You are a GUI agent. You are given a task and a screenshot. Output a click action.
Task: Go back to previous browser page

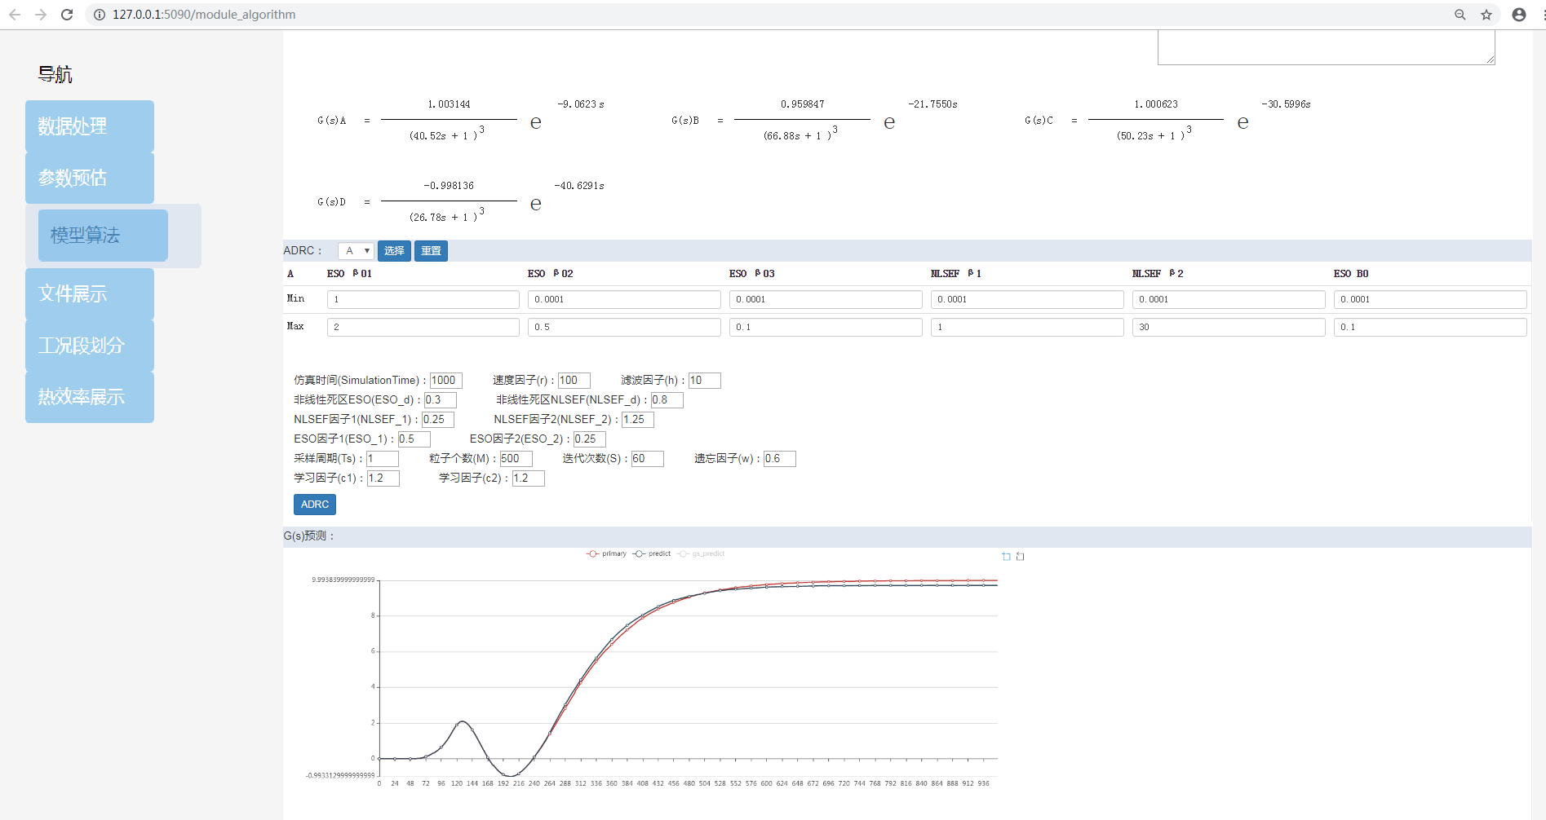15,15
